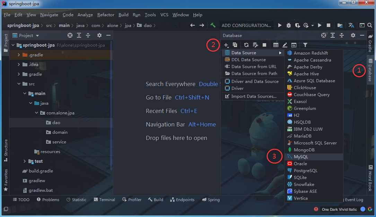Click the One Dark Vivid Italic theme label

click(x=339, y=209)
